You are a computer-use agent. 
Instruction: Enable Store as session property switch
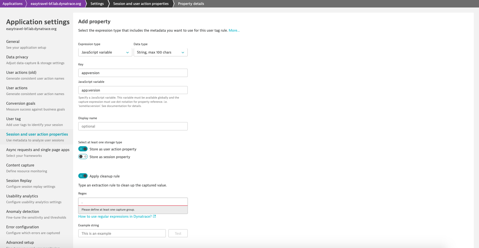(83, 157)
